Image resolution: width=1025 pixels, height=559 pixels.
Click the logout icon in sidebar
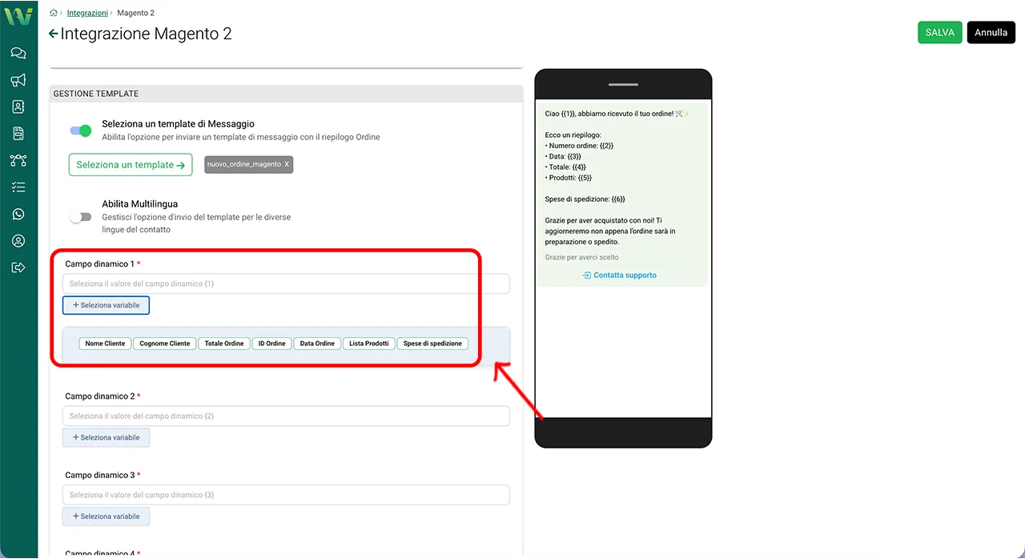18,267
